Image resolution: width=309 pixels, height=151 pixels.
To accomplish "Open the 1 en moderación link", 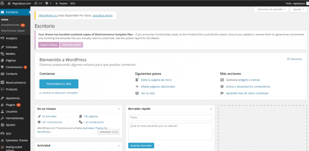I will [94, 122].
